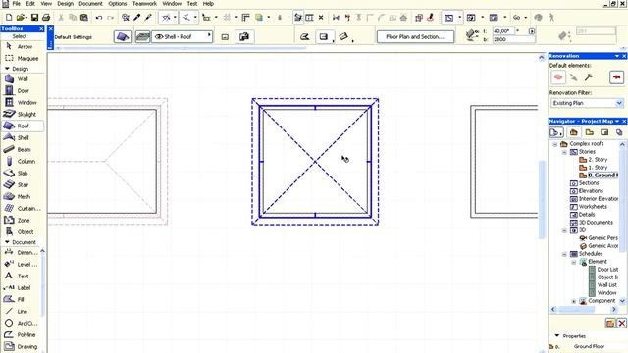Click the Navigator delete red X button
The width and height of the screenshot is (628, 353).
click(x=621, y=323)
